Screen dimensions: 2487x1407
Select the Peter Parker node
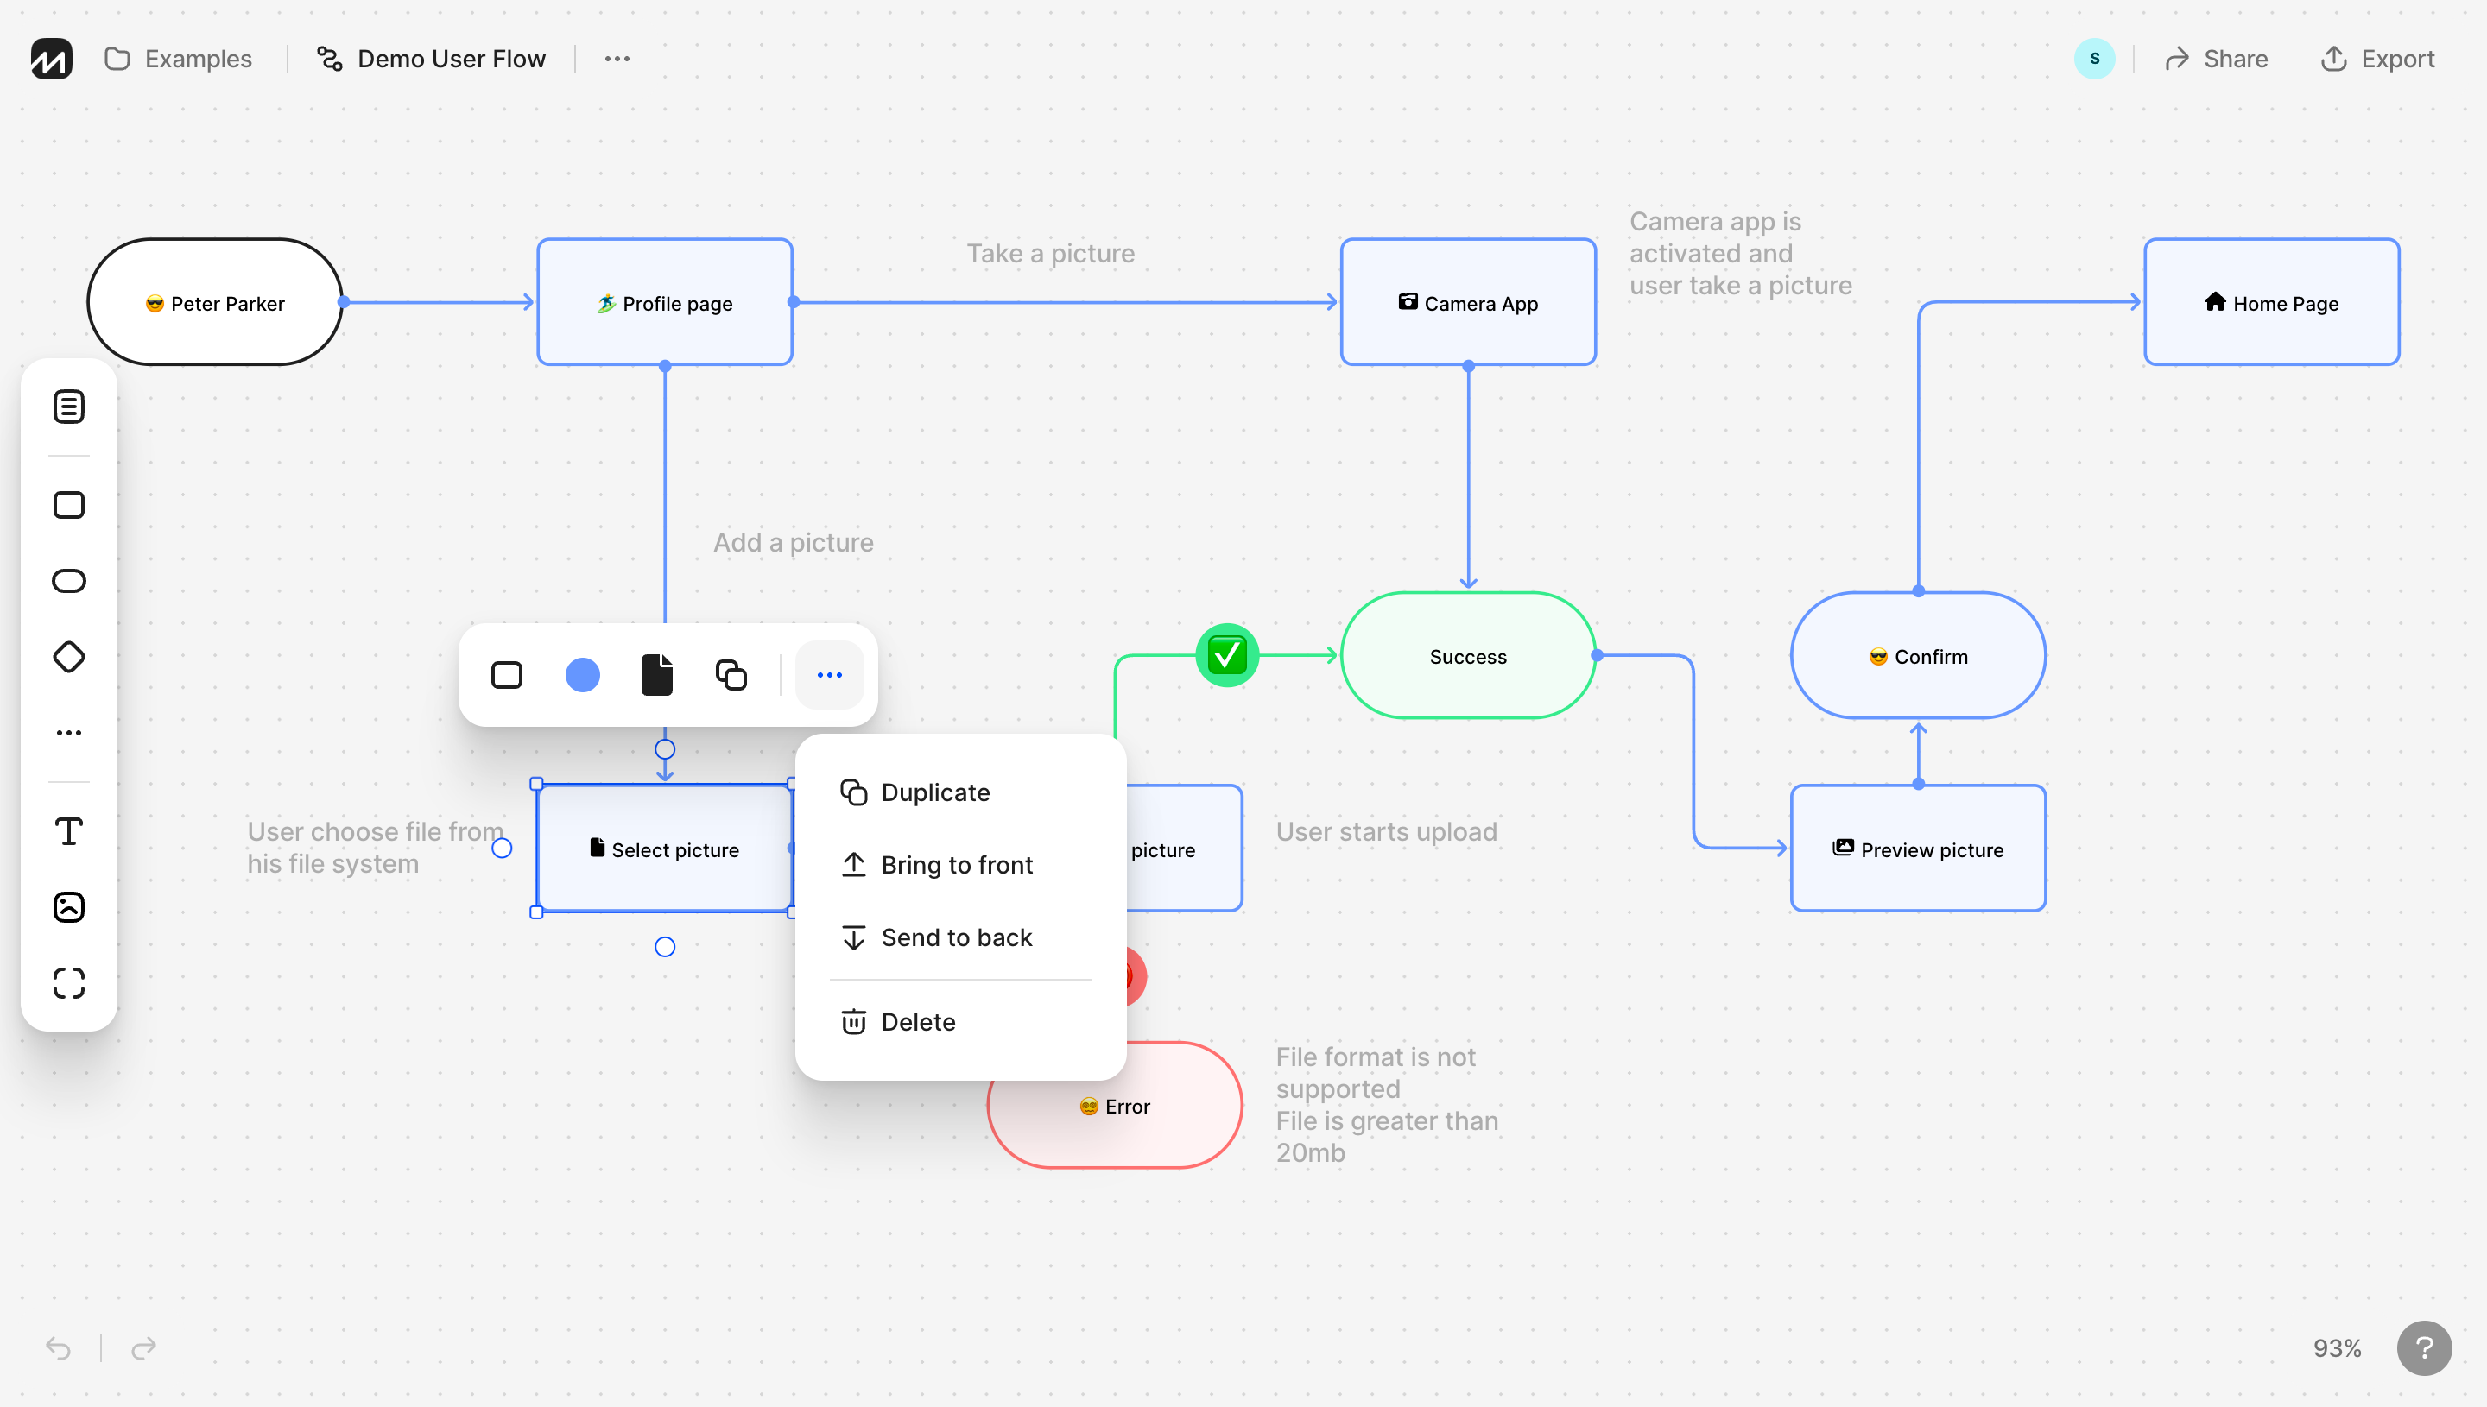214,302
